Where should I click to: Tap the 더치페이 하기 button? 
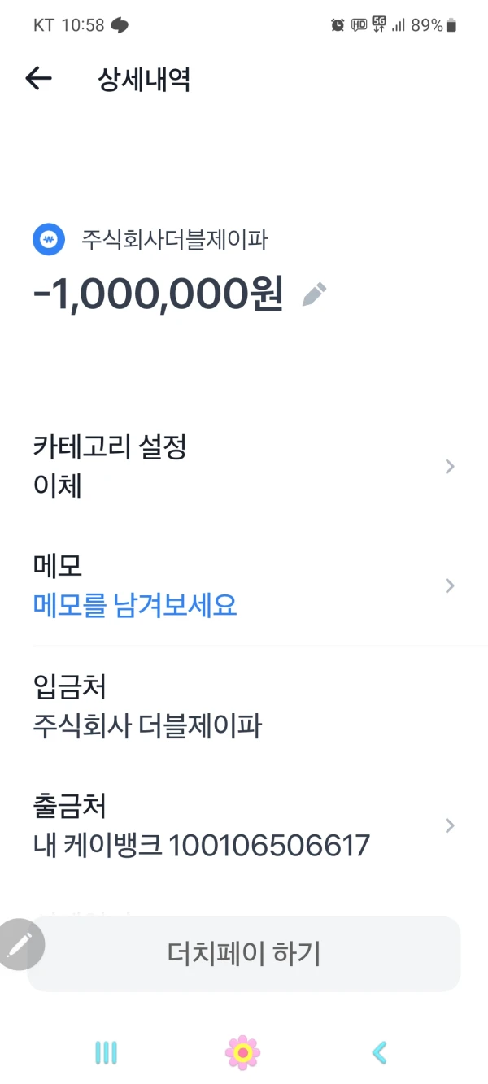point(244,954)
